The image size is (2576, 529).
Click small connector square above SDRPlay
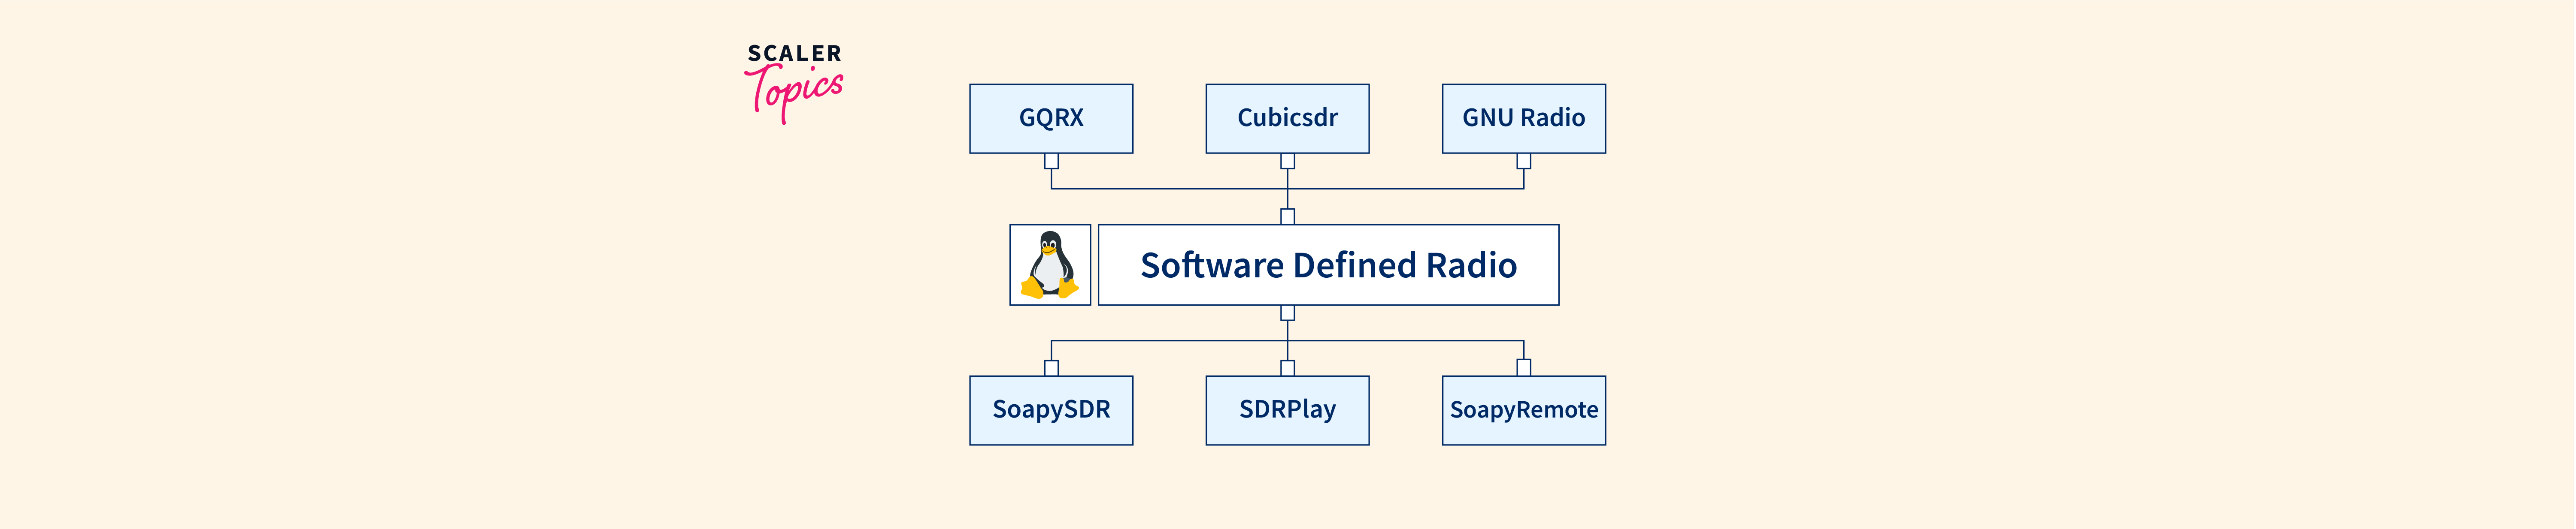[x=1287, y=368]
